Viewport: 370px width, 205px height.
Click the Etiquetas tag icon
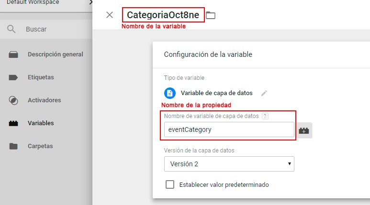click(x=13, y=77)
